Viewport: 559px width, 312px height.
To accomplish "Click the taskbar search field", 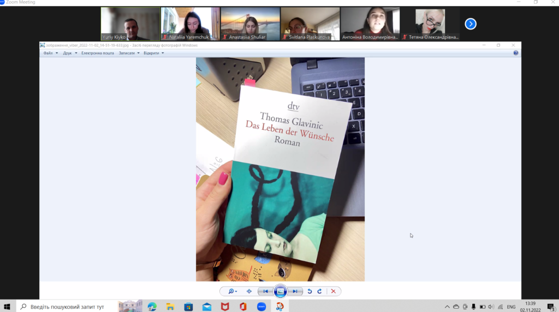I will point(67,307).
